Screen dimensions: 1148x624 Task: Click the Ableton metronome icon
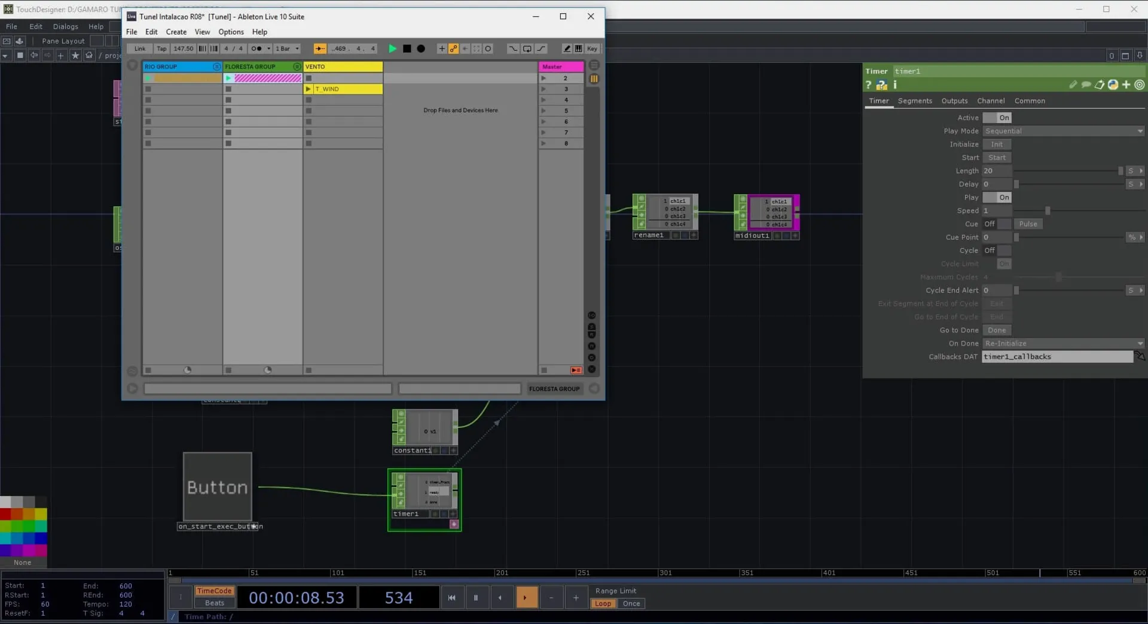click(257, 49)
